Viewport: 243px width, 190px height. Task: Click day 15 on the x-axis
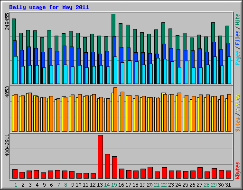click(114, 185)
